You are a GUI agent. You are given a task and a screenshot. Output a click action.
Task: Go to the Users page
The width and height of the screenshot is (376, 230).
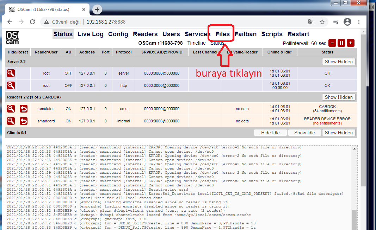point(171,34)
